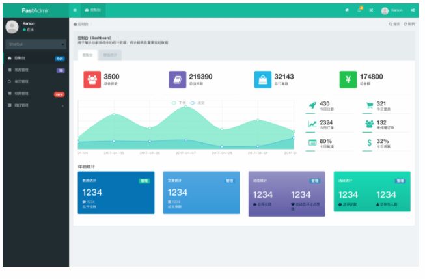This screenshot has height=279, width=425.
Task: Click the comment icon on dark blue card
Action: 84,202
